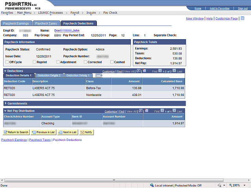
Task: Show next row arrow in Deductions grid
Action: pos(174,70)
